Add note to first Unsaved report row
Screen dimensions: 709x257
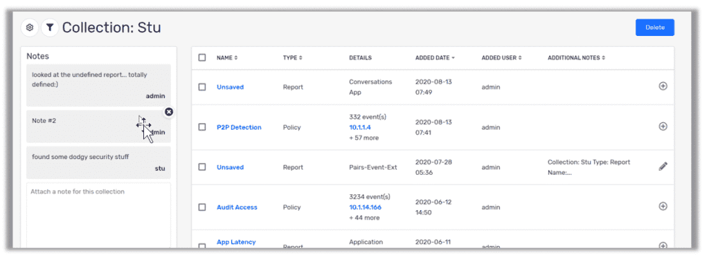coord(663,86)
